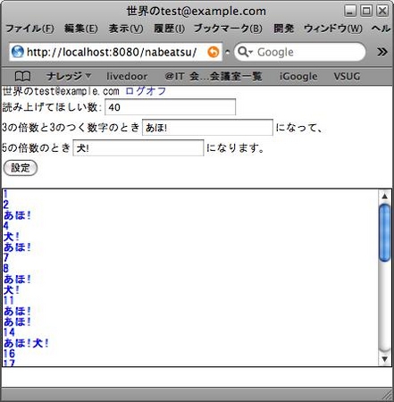Image resolution: width=394 pixels, height=402 pixels.
Task: Focus the 読み上げてほしい数 field containing 40
Action: click(170, 107)
